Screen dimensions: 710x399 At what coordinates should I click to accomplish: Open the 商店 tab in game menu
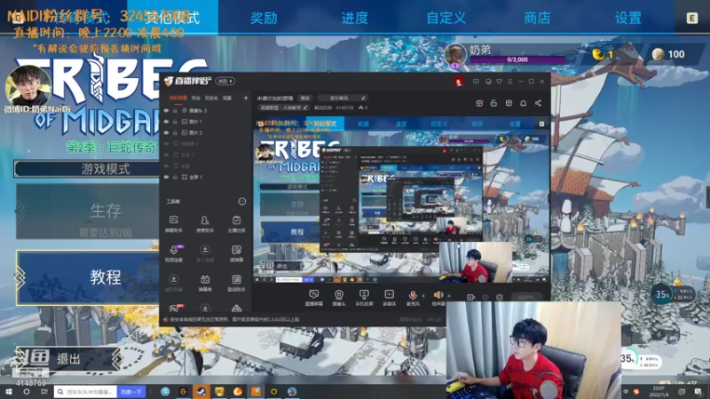(537, 18)
